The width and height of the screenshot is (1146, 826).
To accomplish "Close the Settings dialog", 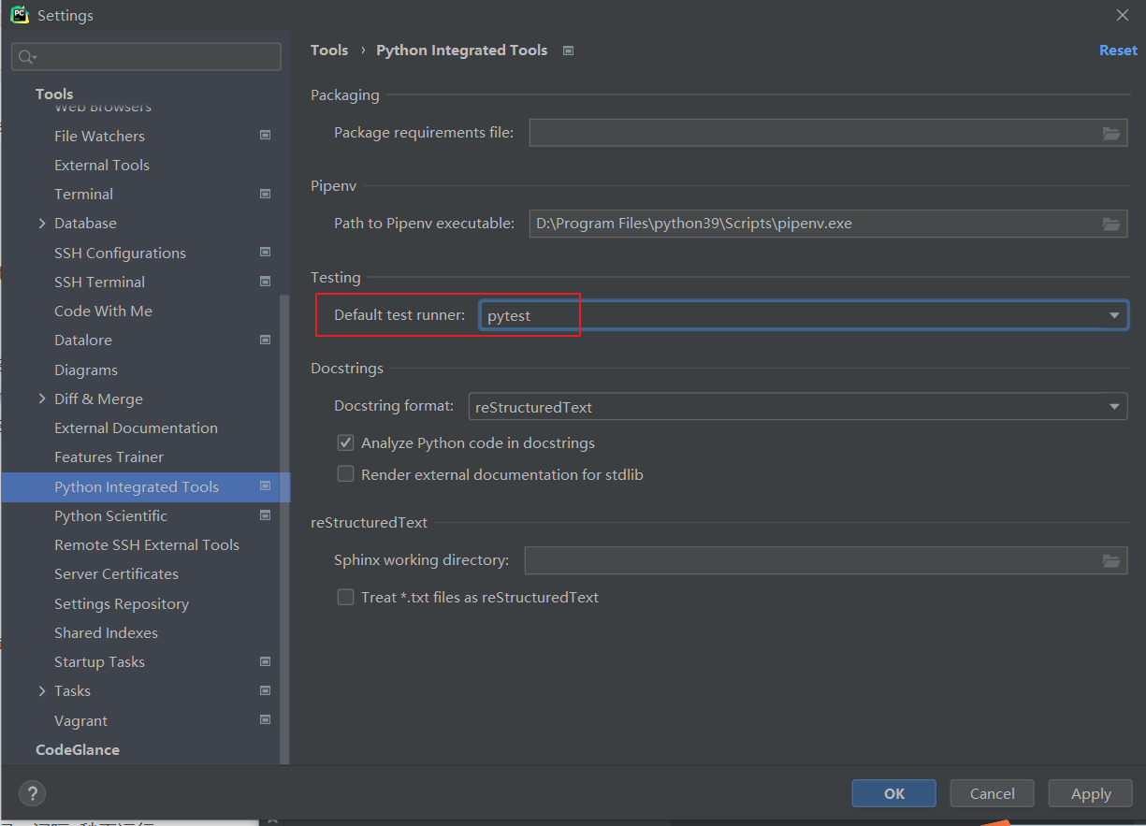I will (1123, 15).
